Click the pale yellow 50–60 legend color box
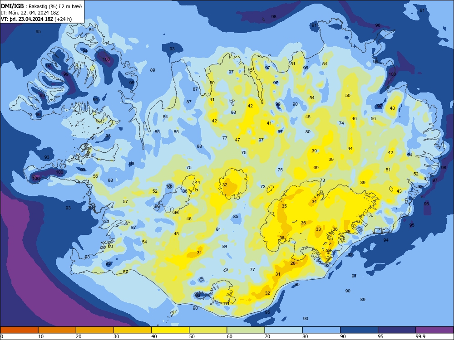The image size is (454, 340). 208,330
